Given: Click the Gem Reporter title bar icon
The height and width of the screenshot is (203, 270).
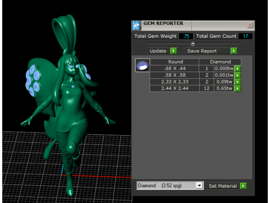Looking at the screenshot, I should click(136, 25).
